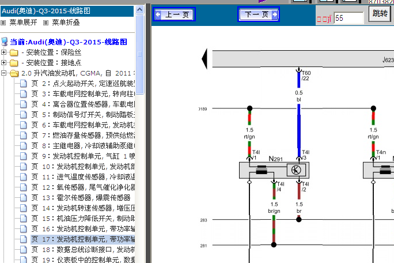394x263 pixels.
Task: Expand the 安装位置：接地点 tree node
Action: (4, 63)
